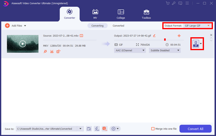The width and height of the screenshot is (216, 136).
Task: Enable Merge into one file checkbox
Action: (x=153, y=129)
